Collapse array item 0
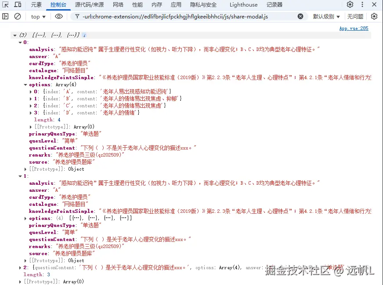The image size is (383, 285). coord(20,42)
